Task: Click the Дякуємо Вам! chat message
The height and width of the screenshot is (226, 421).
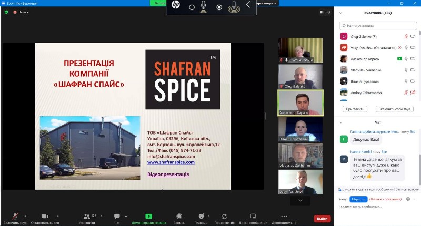Action: (366, 139)
